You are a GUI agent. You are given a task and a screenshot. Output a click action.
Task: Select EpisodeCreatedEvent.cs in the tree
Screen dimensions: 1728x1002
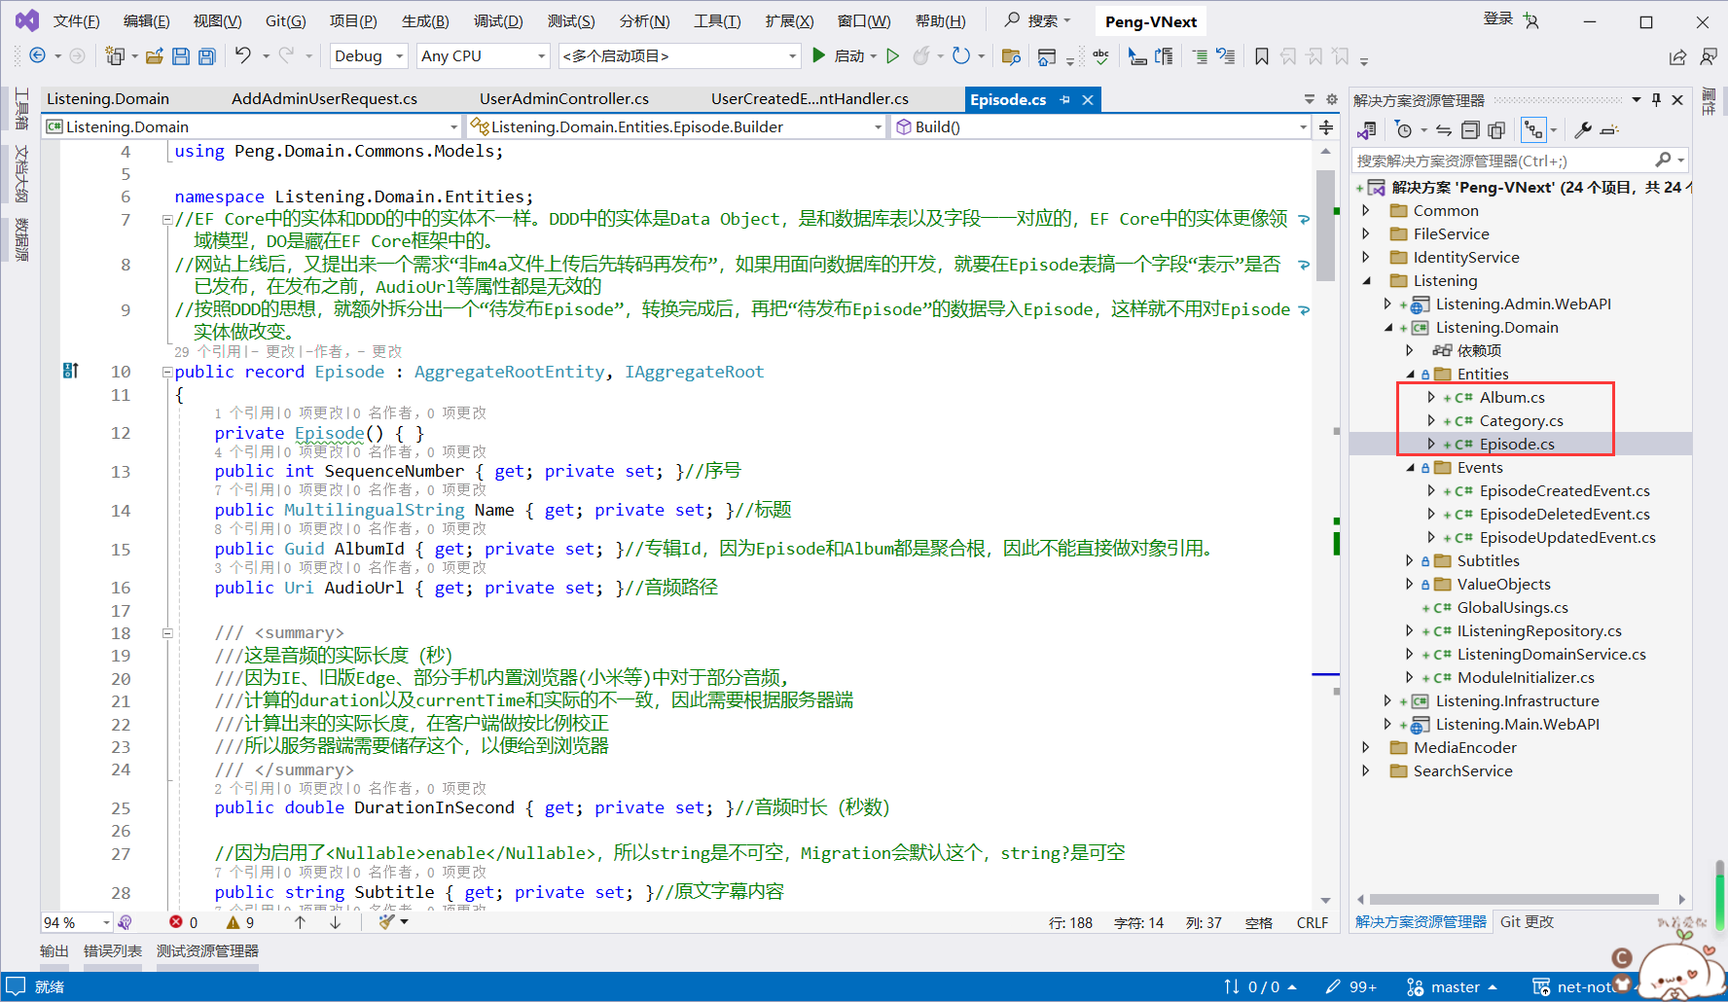pos(1565,490)
